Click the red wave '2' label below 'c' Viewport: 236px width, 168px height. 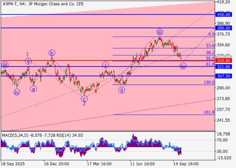coord(84,104)
